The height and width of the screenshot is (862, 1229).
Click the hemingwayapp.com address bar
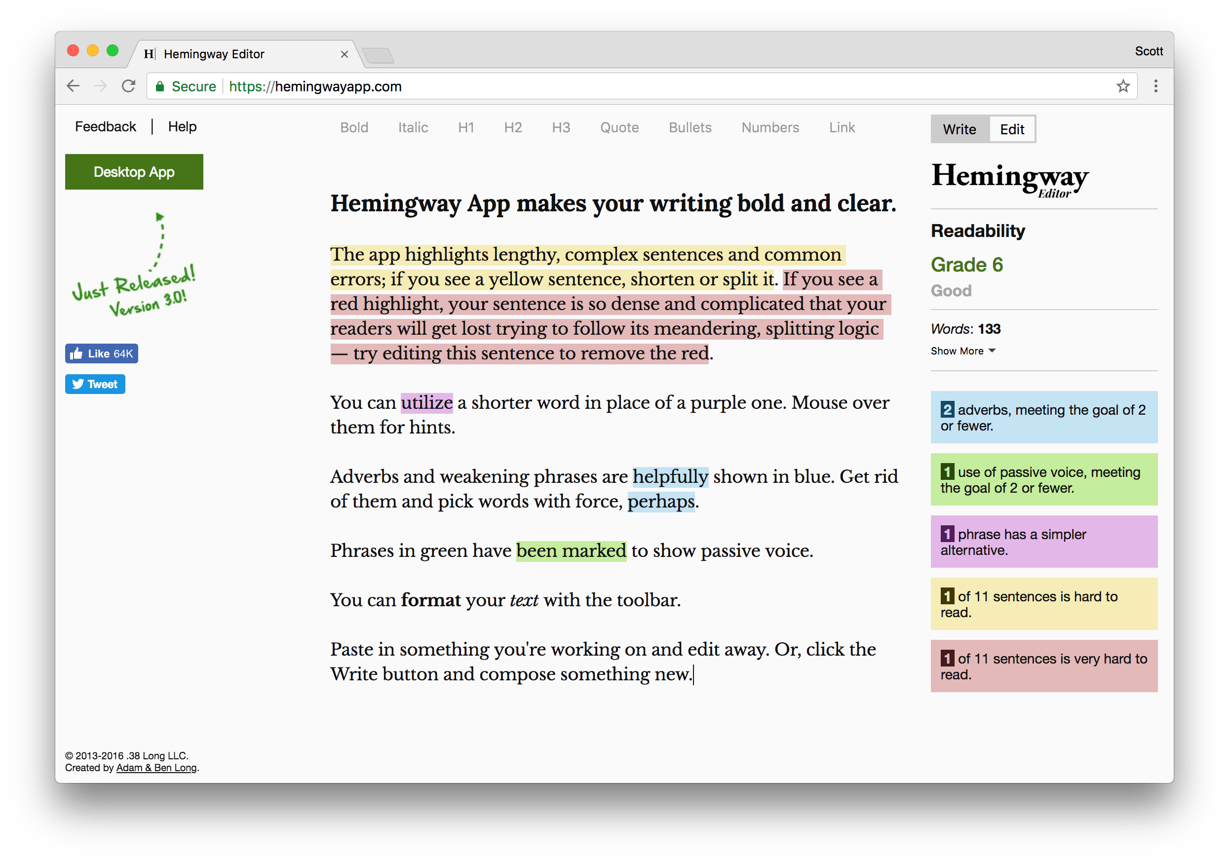pyautogui.click(x=642, y=86)
